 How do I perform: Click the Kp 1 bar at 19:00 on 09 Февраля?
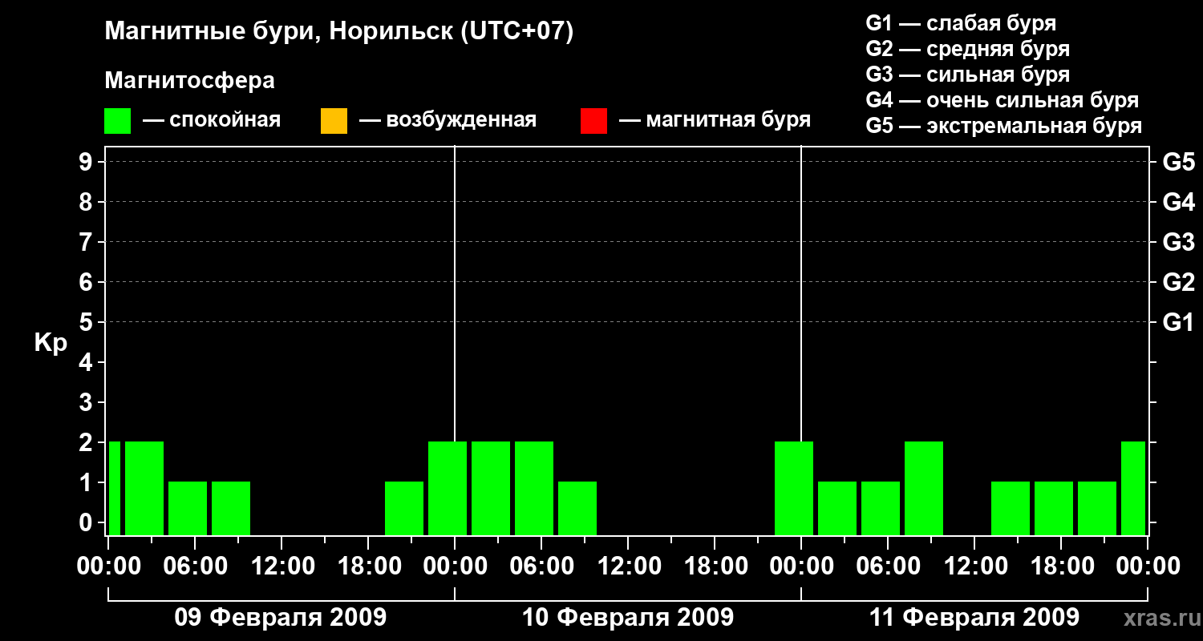(404, 508)
